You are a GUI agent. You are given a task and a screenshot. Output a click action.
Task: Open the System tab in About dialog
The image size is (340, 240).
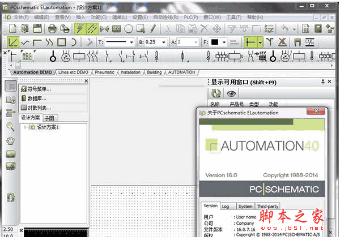[x=245, y=207]
